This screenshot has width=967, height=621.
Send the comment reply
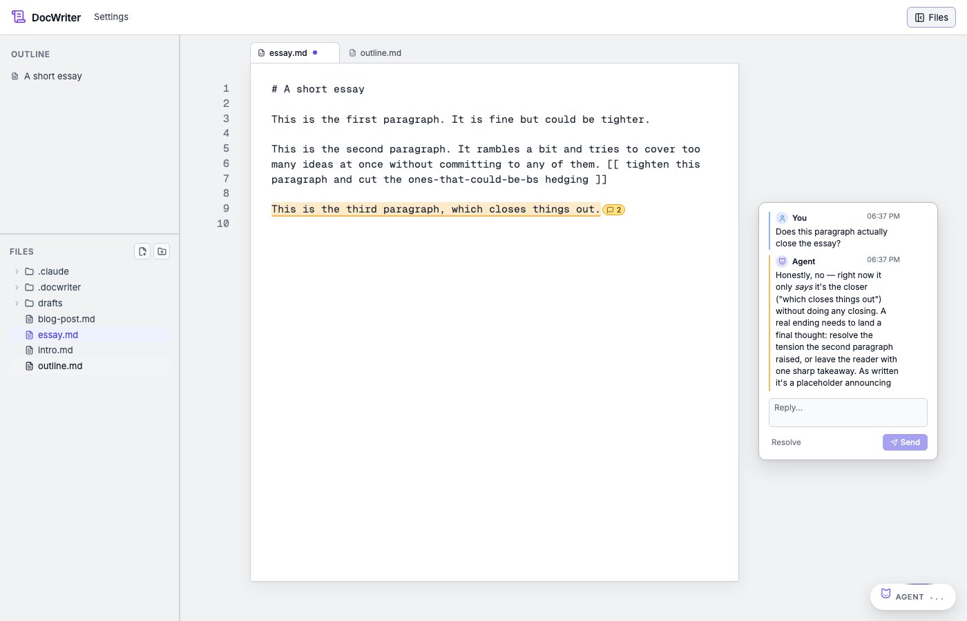coord(905,442)
